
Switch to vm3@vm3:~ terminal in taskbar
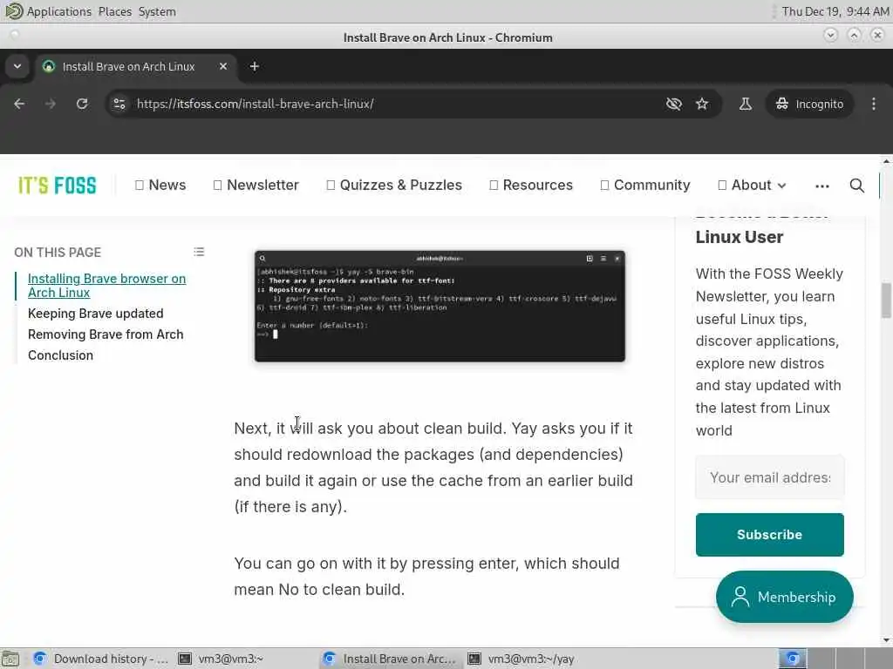pos(220,659)
